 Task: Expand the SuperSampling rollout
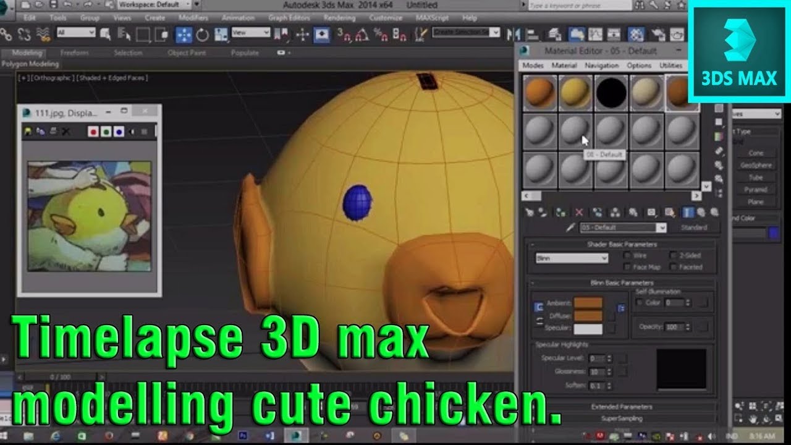pyautogui.click(x=621, y=418)
